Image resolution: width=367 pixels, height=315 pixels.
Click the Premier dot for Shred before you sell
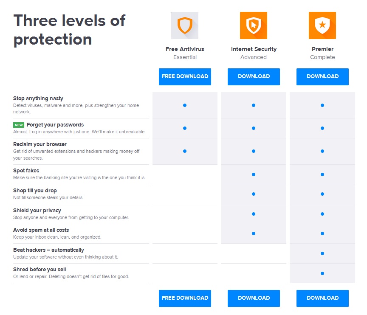[x=322, y=273]
